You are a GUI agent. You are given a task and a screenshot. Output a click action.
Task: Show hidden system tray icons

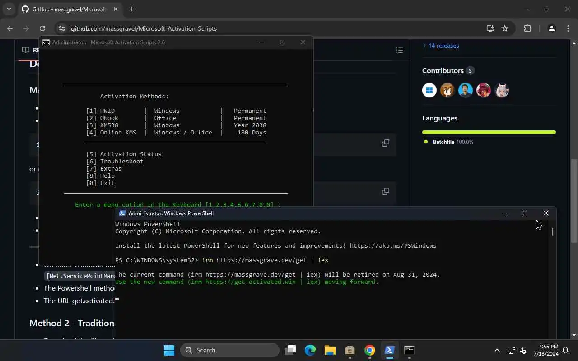[497, 350]
